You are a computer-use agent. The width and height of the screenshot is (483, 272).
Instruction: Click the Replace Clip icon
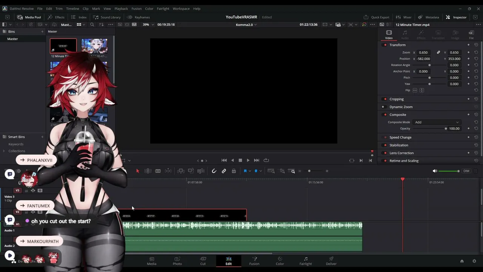[x=201, y=171]
